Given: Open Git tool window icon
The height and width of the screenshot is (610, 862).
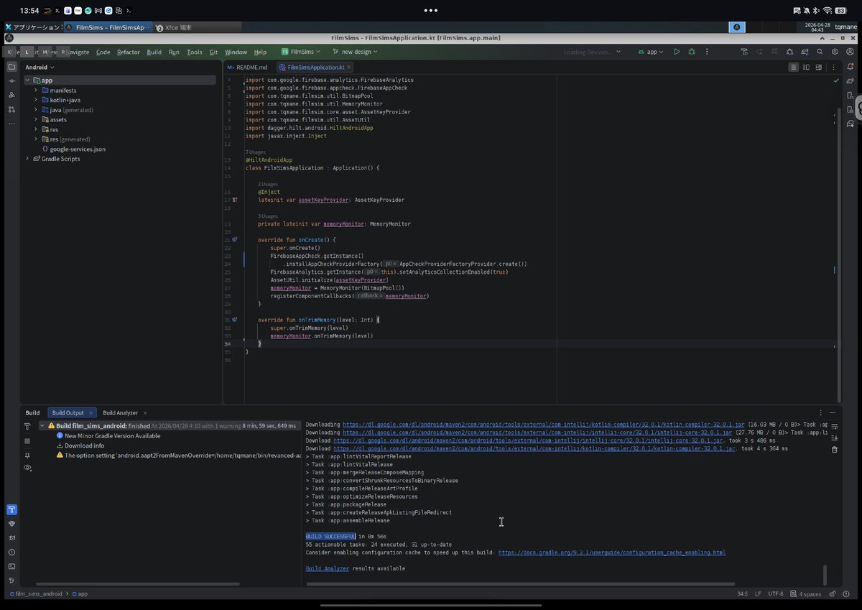Looking at the screenshot, I should click(11, 581).
